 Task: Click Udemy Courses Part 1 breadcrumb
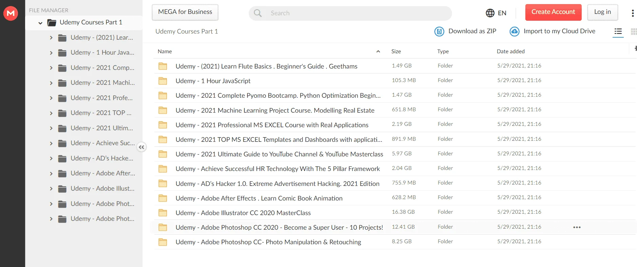click(187, 32)
